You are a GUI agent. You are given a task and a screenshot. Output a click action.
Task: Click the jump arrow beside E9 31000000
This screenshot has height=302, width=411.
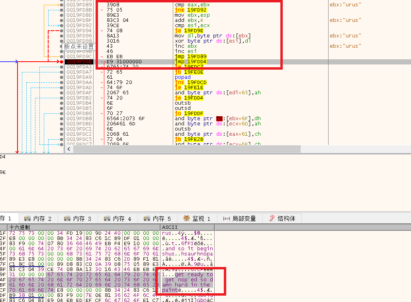102,62
